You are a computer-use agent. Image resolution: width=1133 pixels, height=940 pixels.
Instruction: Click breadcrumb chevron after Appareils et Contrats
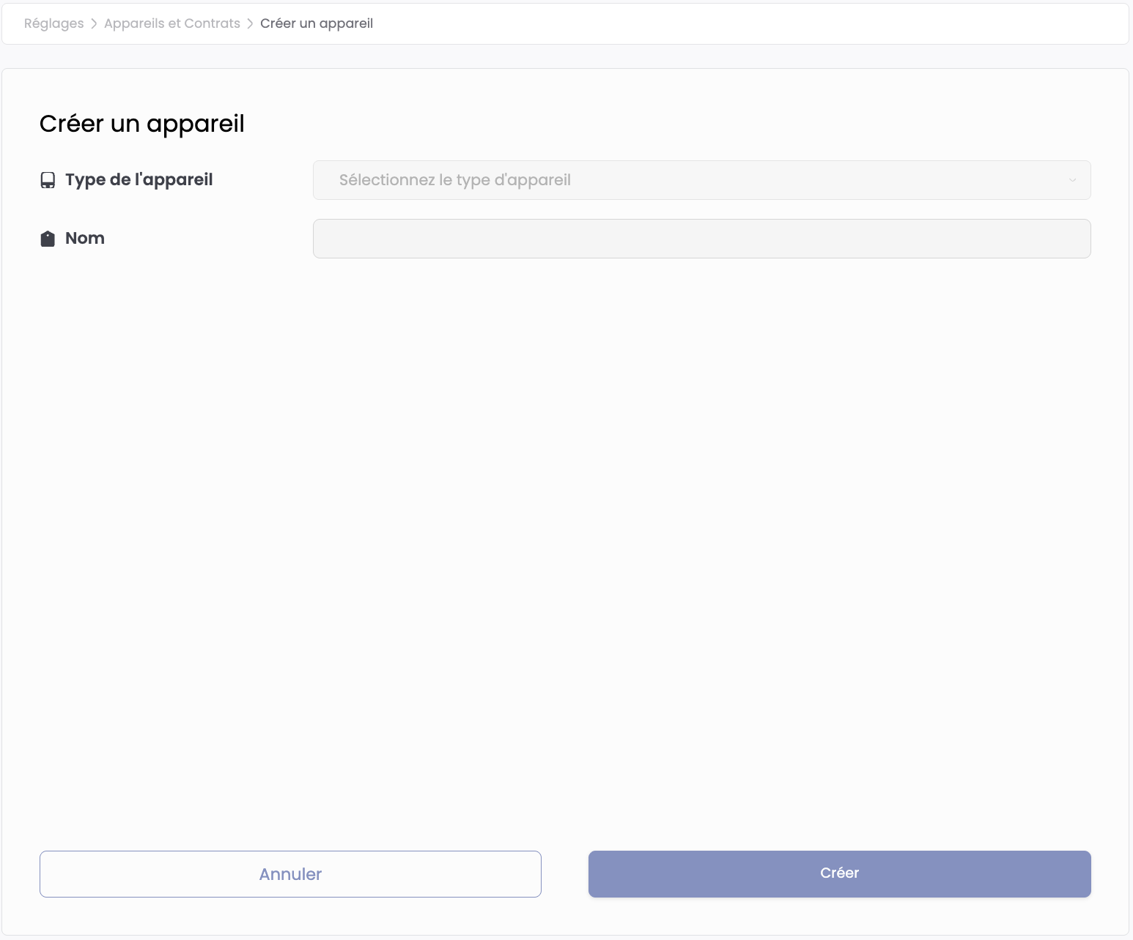250,23
